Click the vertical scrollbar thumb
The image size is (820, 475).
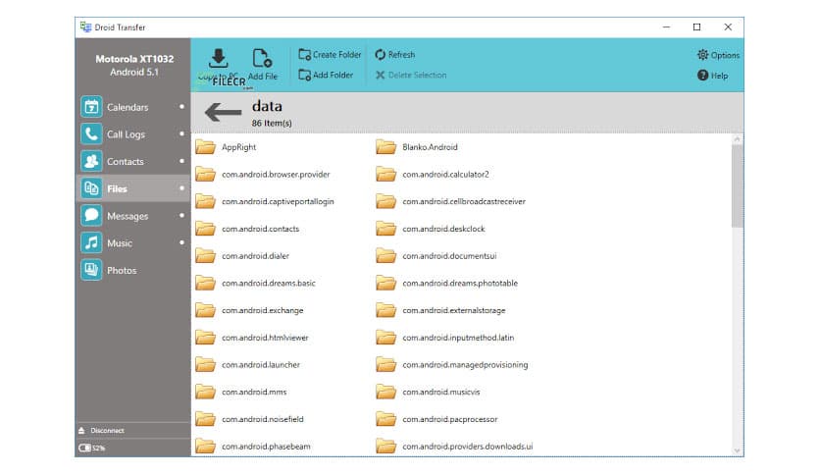click(737, 186)
